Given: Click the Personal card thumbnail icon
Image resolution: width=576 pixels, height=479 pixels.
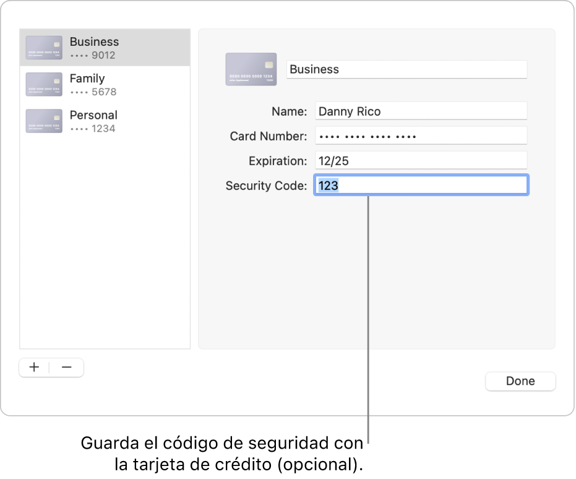Looking at the screenshot, I should [x=43, y=121].
